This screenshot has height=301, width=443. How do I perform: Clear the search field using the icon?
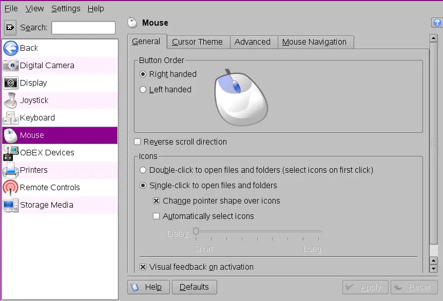[10, 28]
